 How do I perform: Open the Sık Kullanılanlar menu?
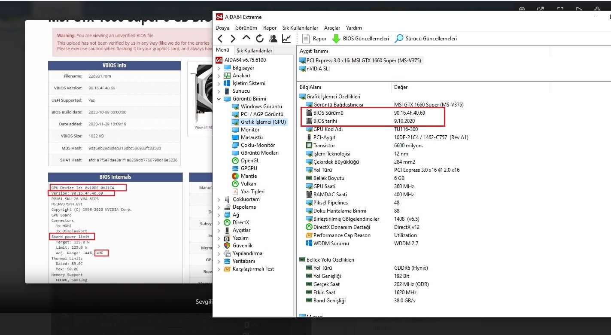(300, 28)
